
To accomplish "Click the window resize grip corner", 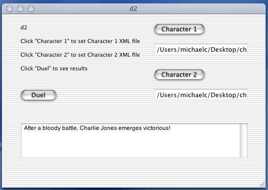I will tap(262, 185).
